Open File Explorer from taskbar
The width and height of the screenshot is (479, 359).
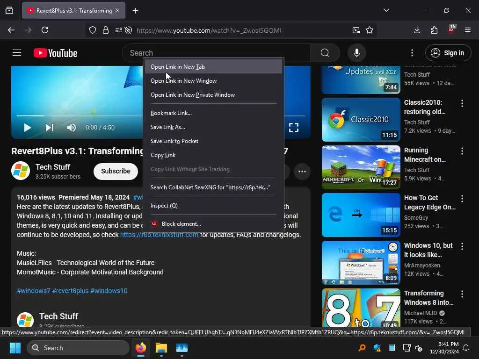(161, 348)
